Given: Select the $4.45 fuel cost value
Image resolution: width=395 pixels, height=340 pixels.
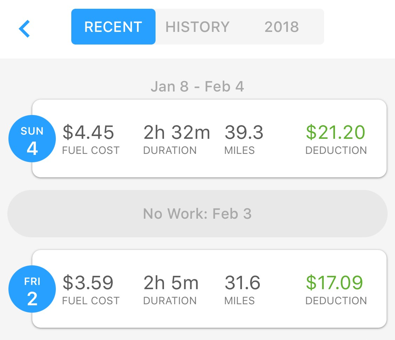Looking at the screenshot, I should [88, 132].
